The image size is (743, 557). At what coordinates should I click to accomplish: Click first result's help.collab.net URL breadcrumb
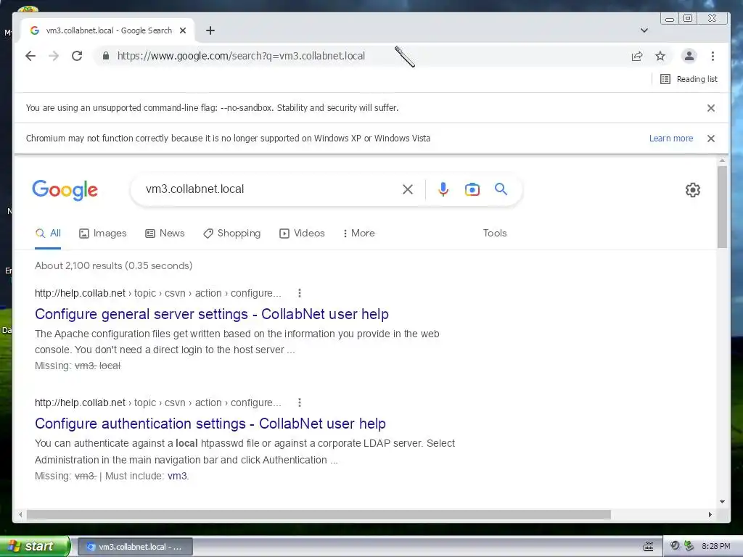(157, 293)
